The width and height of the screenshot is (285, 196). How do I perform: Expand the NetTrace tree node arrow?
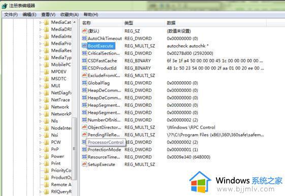coord(40,100)
